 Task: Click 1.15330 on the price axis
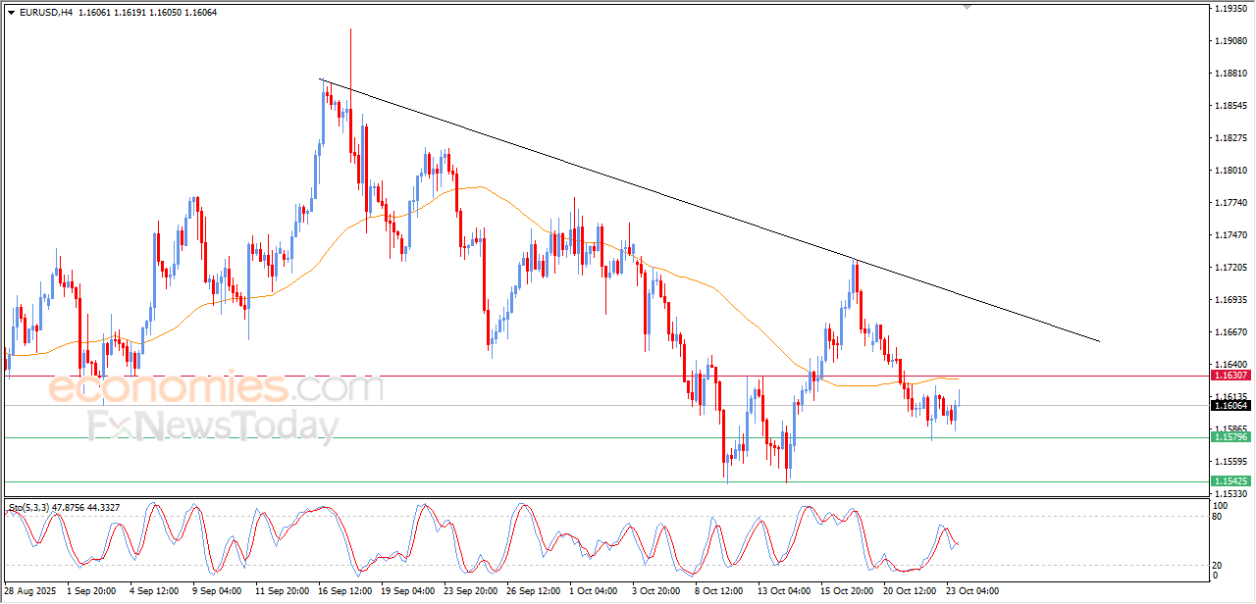1230,493
